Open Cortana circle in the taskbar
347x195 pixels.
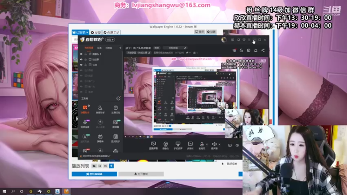pos(21,192)
